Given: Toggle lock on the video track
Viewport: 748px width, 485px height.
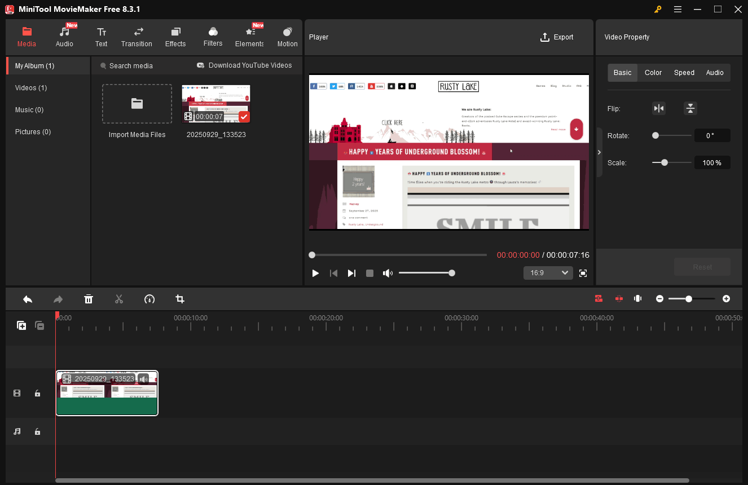Looking at the screenshot, I should pyautogui.click(x=37, y=394).
